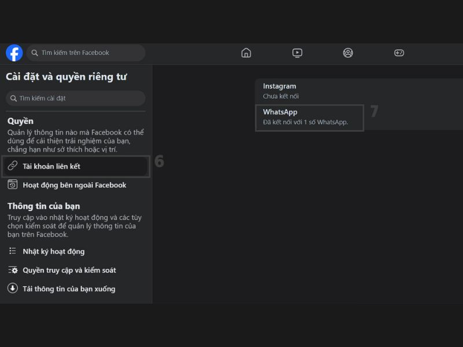Click the chain link icon beside Tài khoản liên kết
This screenshot has width=463, height=347.
(13, 166)
